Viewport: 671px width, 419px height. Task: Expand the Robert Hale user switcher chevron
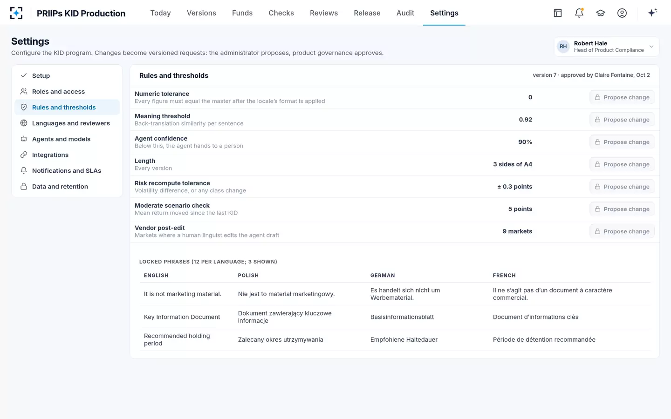(651, 47)
